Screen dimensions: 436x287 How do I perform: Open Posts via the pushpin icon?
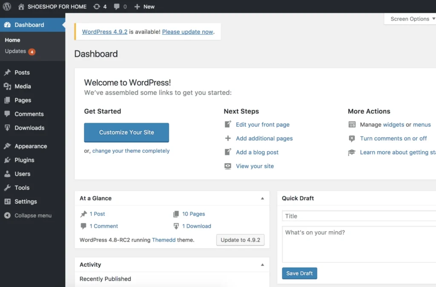pyautogui.click(x=7, y=73)
